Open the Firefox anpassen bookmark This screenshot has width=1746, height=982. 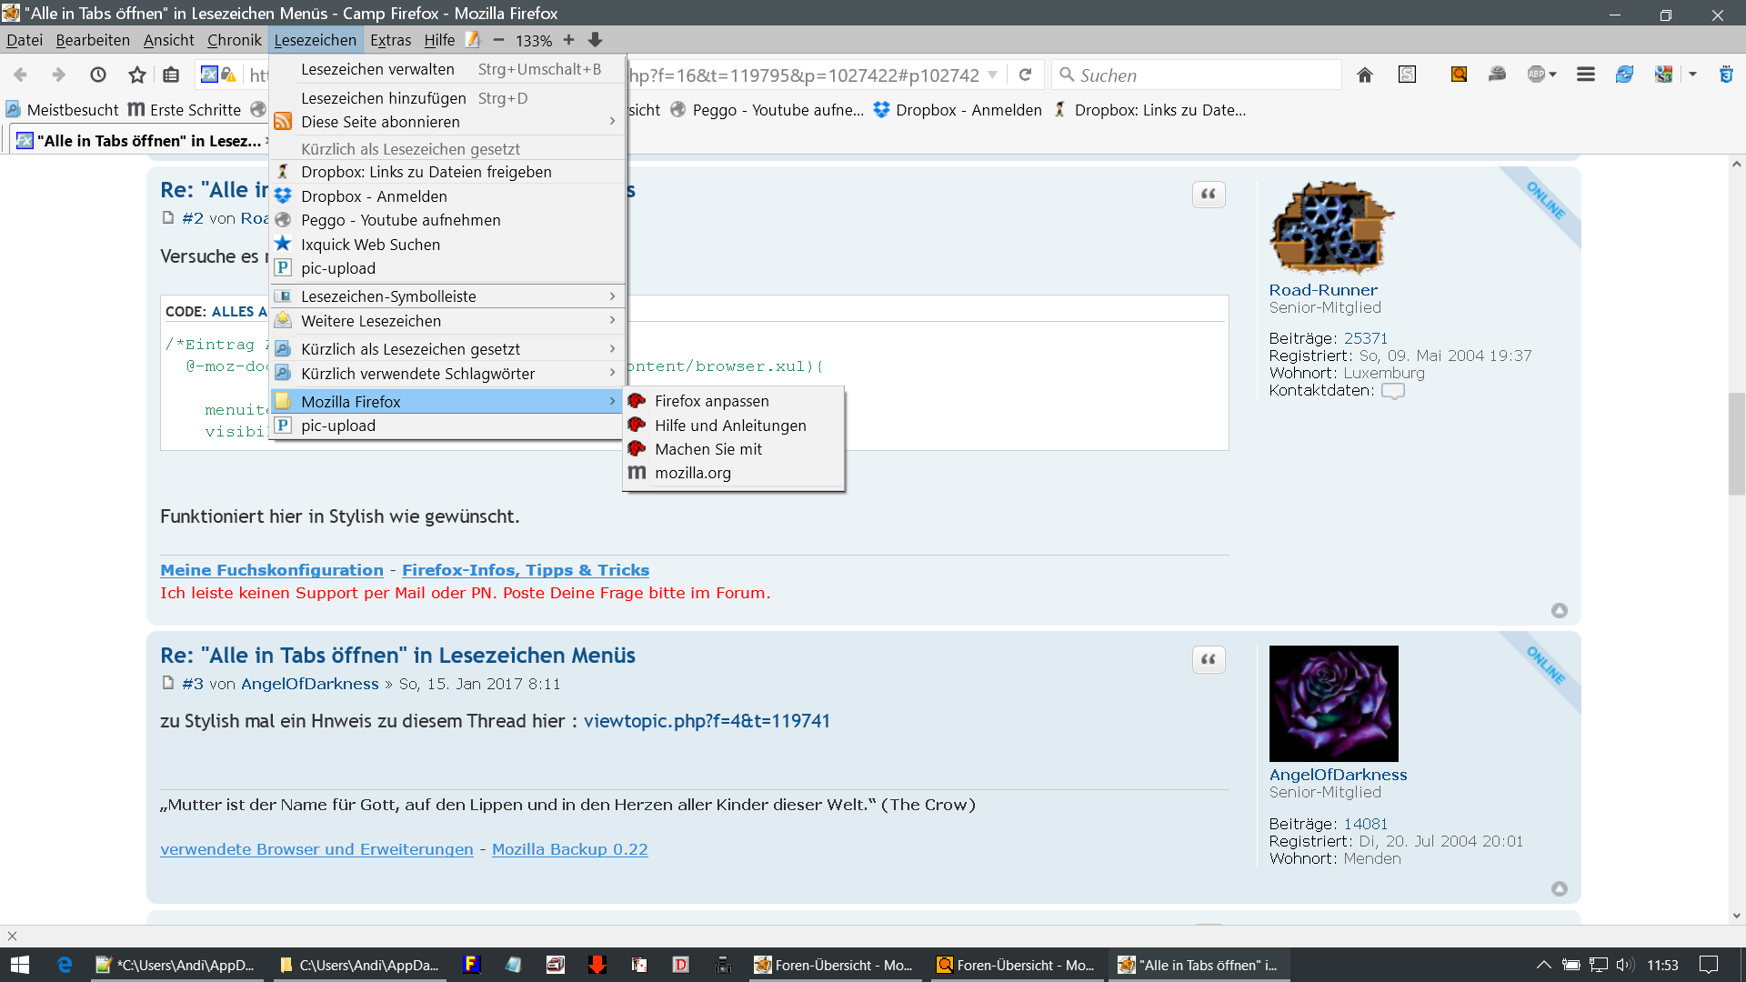click(x=711, y=401)
